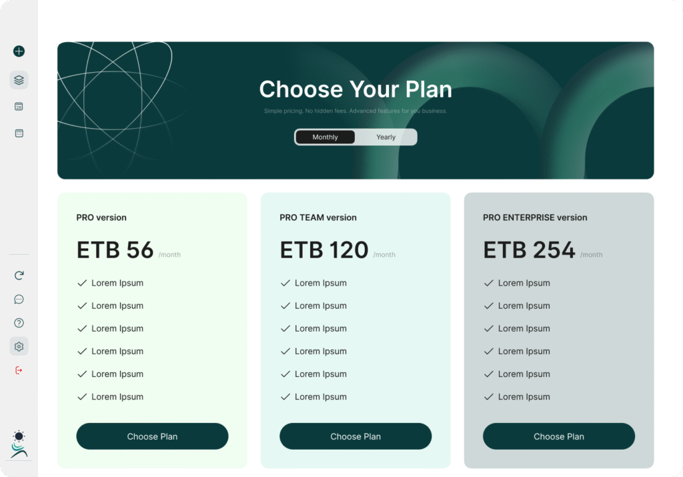Viewport: 683px width, 477px height.
Task: Click the Choose Your Plan heading
Action: point(356,89)
